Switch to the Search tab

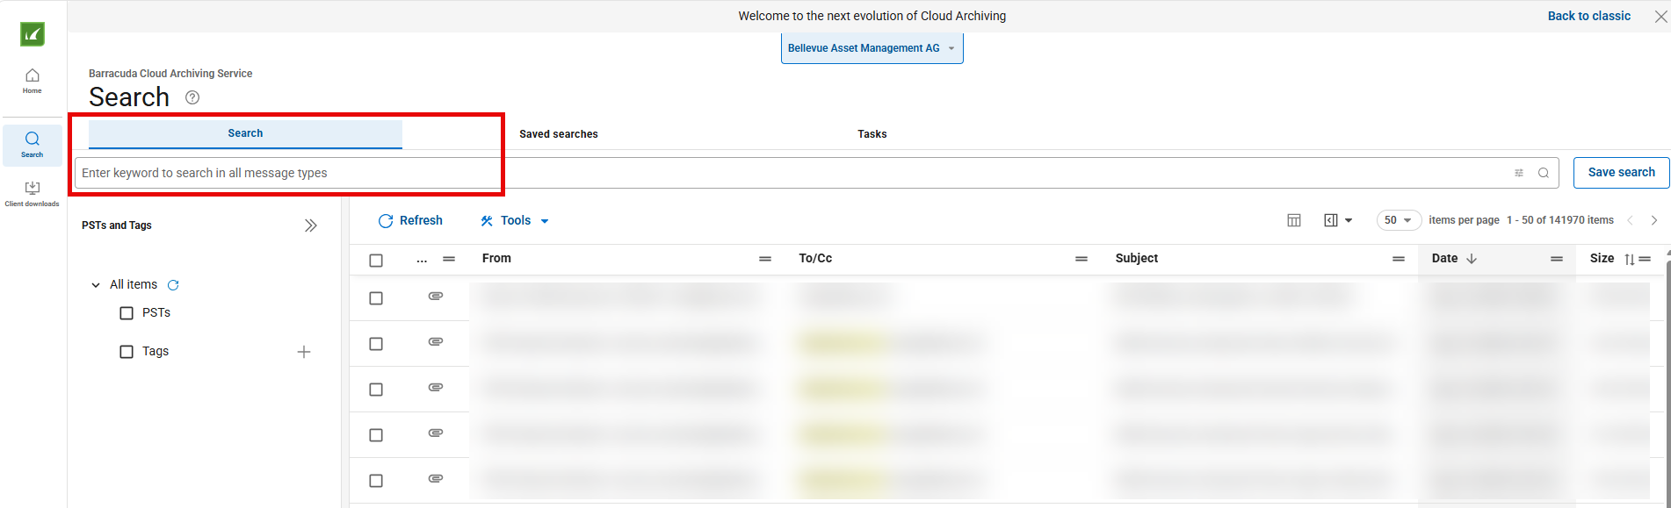(x=245, y=133)
